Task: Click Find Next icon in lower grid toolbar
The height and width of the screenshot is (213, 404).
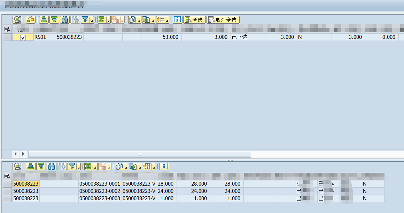Action: (x=62, y=167)
